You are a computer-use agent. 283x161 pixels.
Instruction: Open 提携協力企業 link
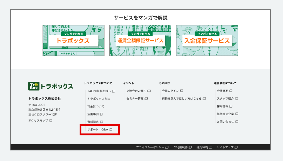(226, 114)
